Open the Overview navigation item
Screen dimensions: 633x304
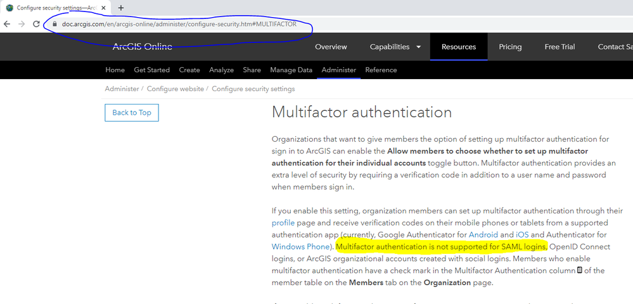tap(331, 47)
